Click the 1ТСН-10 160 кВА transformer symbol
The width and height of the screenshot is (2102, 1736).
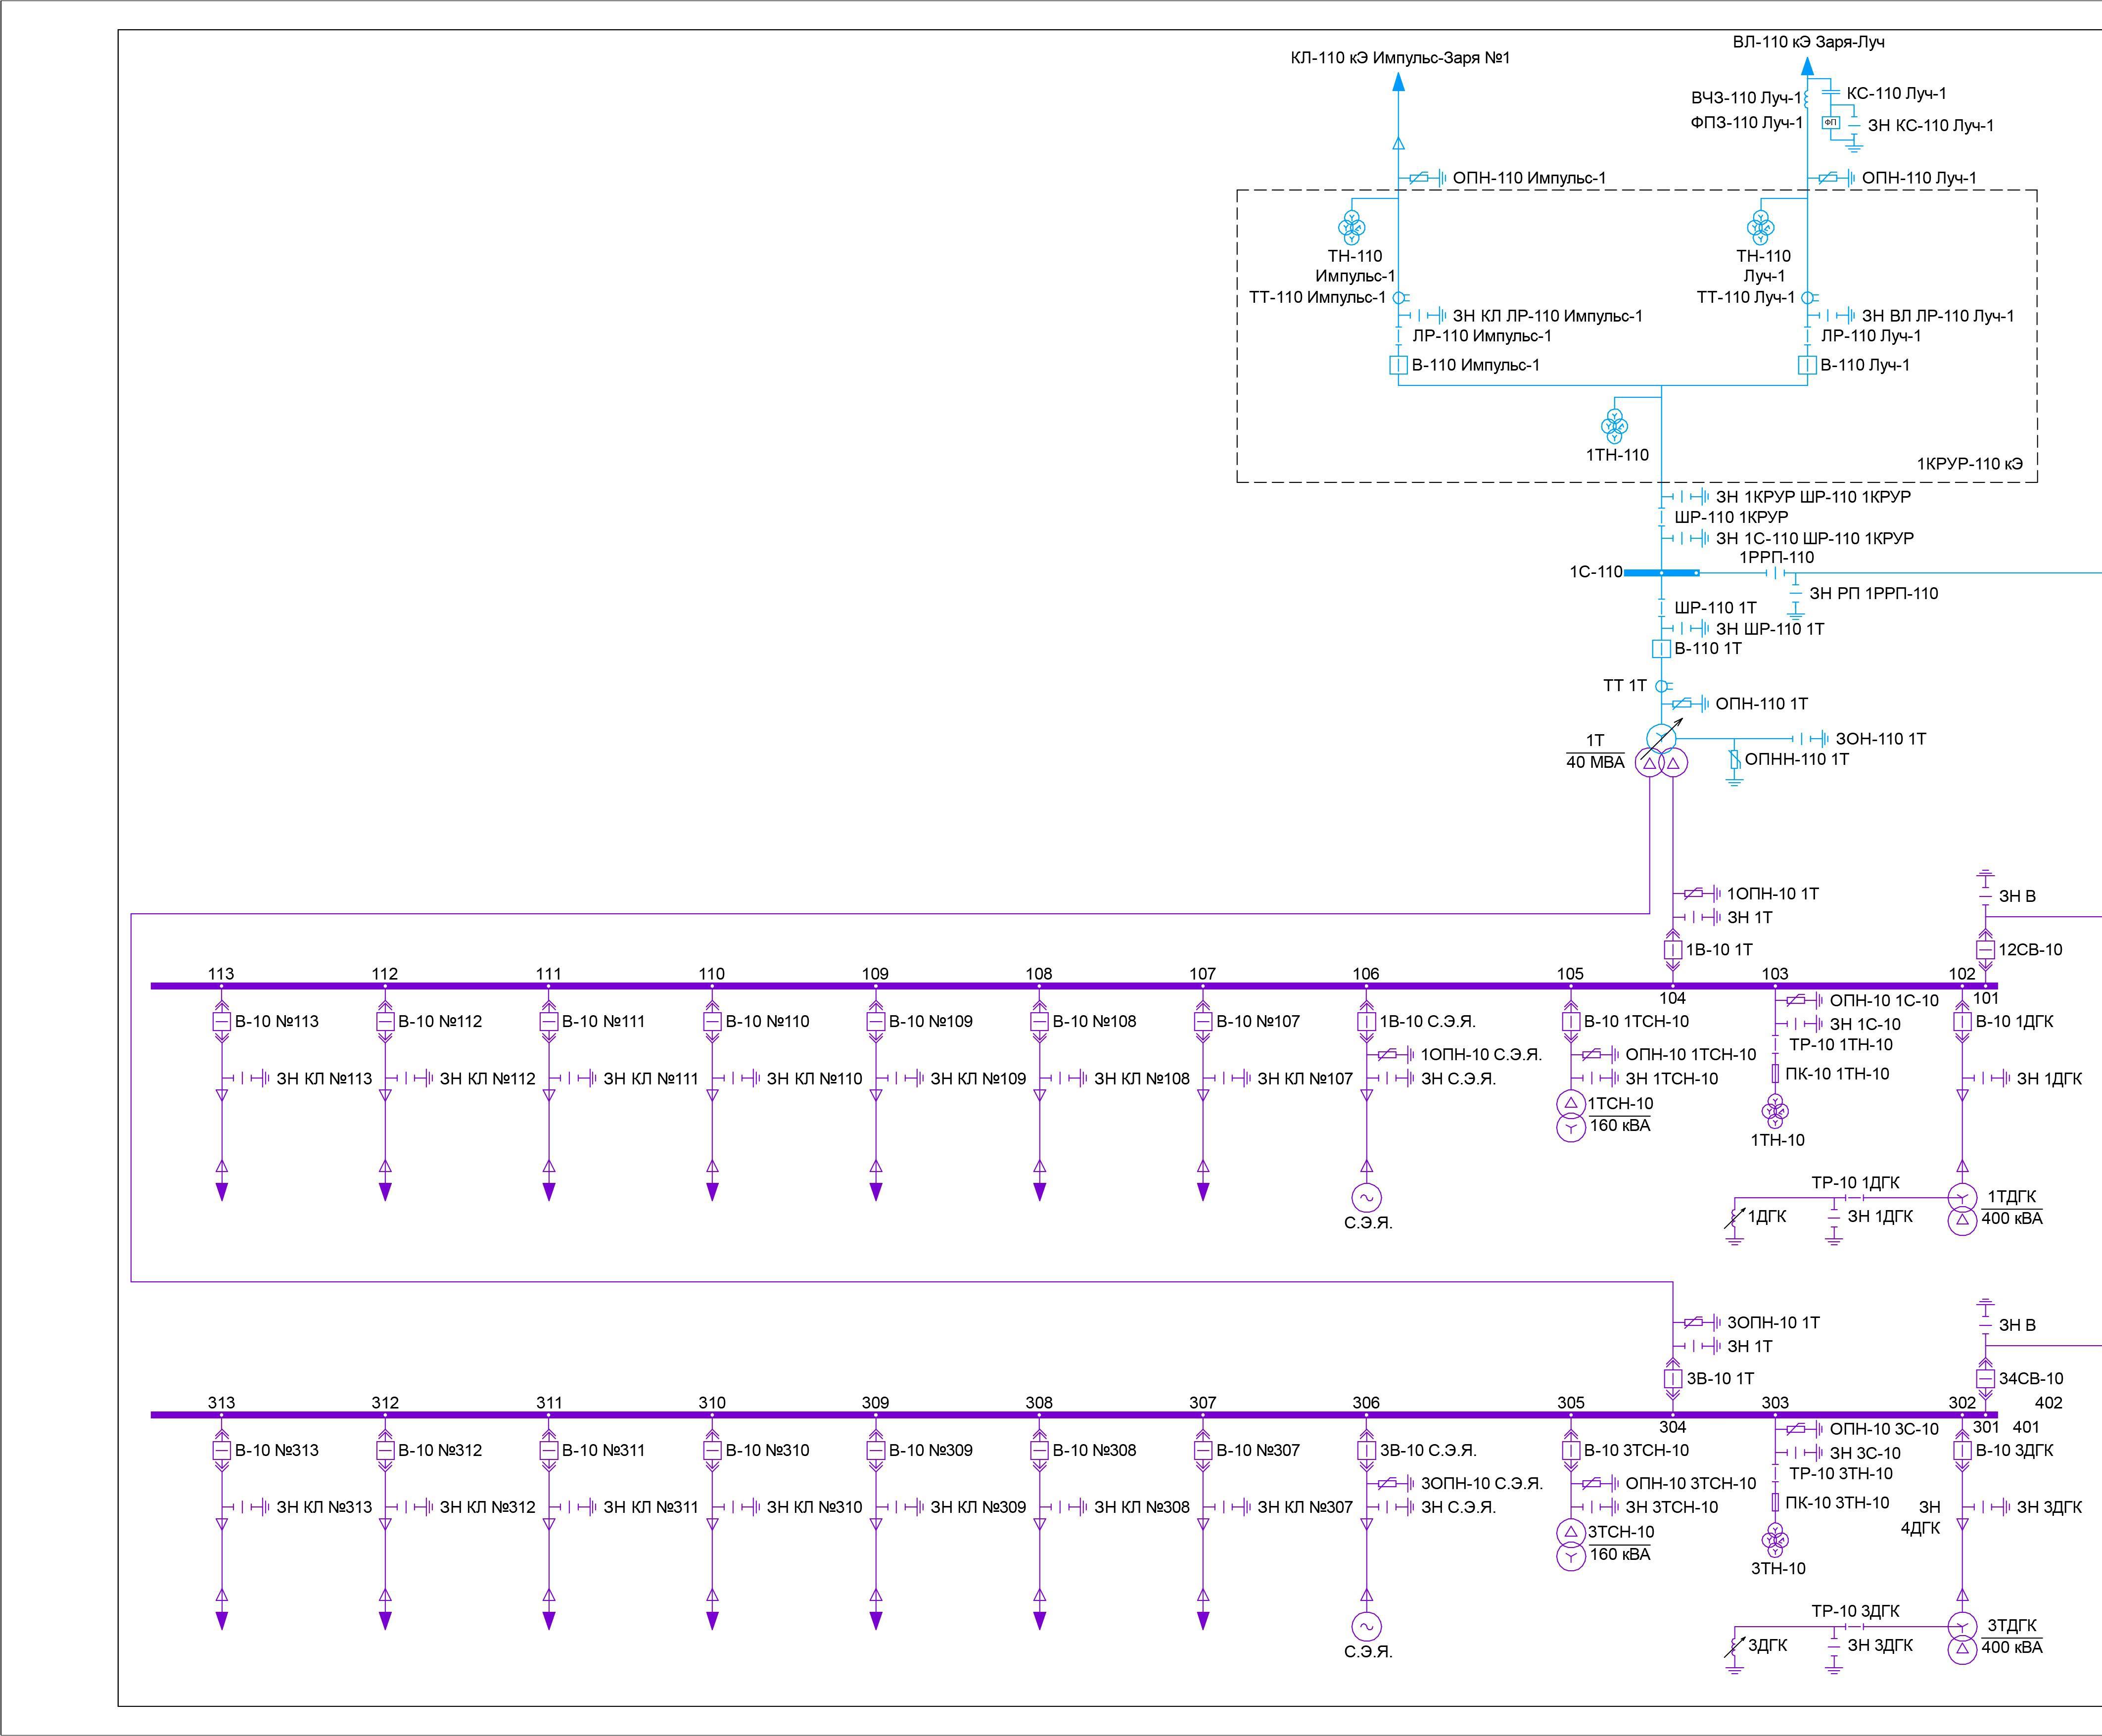(1571, 1115)
